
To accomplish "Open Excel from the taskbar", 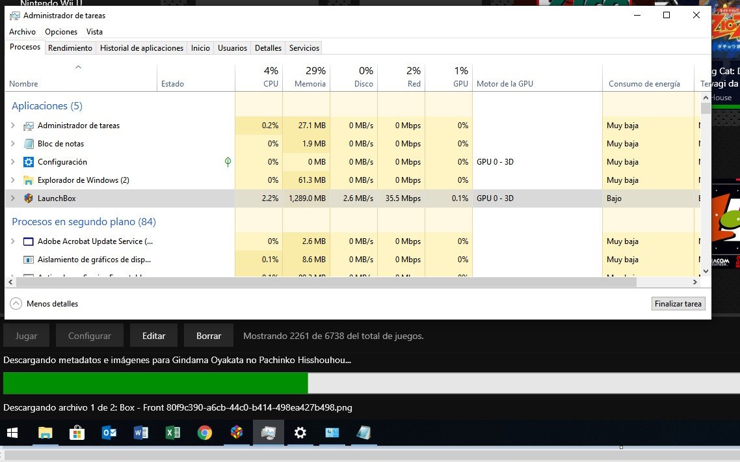I will click(x=173, y=433).
